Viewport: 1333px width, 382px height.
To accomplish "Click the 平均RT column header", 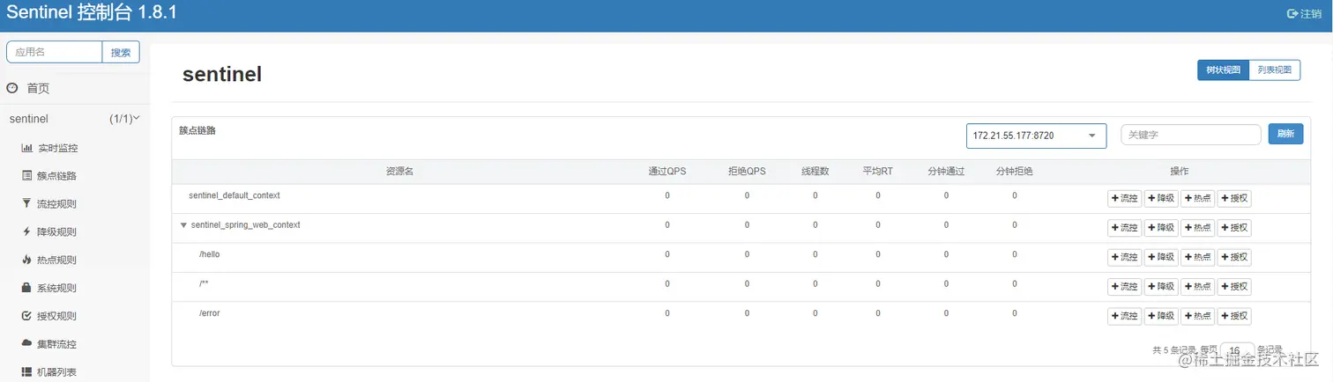I will coord(878,172).
